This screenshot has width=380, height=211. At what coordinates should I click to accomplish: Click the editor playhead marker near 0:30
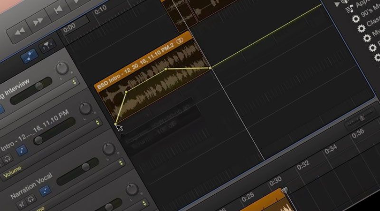point(285,190)
